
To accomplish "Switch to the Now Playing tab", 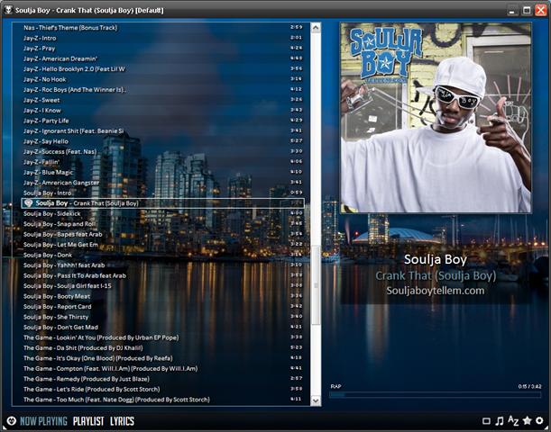I will 43,421.
